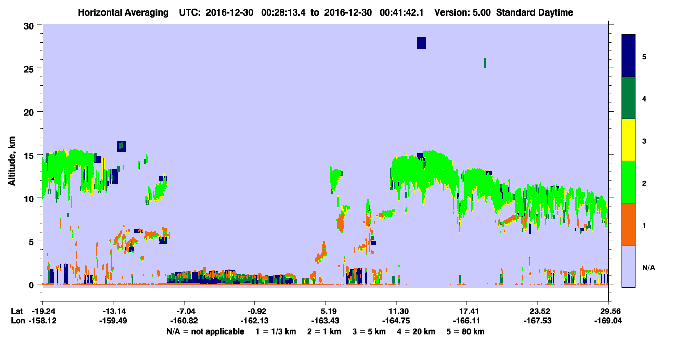
Task: Click the 30 km altitude tick label
Action: point(30,25)
